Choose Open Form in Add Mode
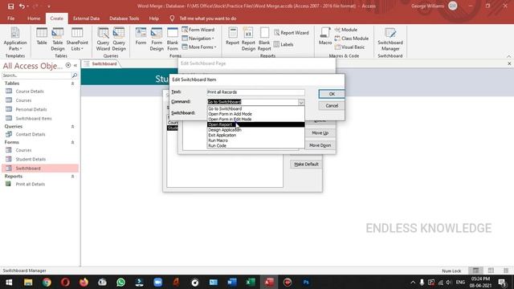Viewport: 514px width, 289px height. point(255,114)
